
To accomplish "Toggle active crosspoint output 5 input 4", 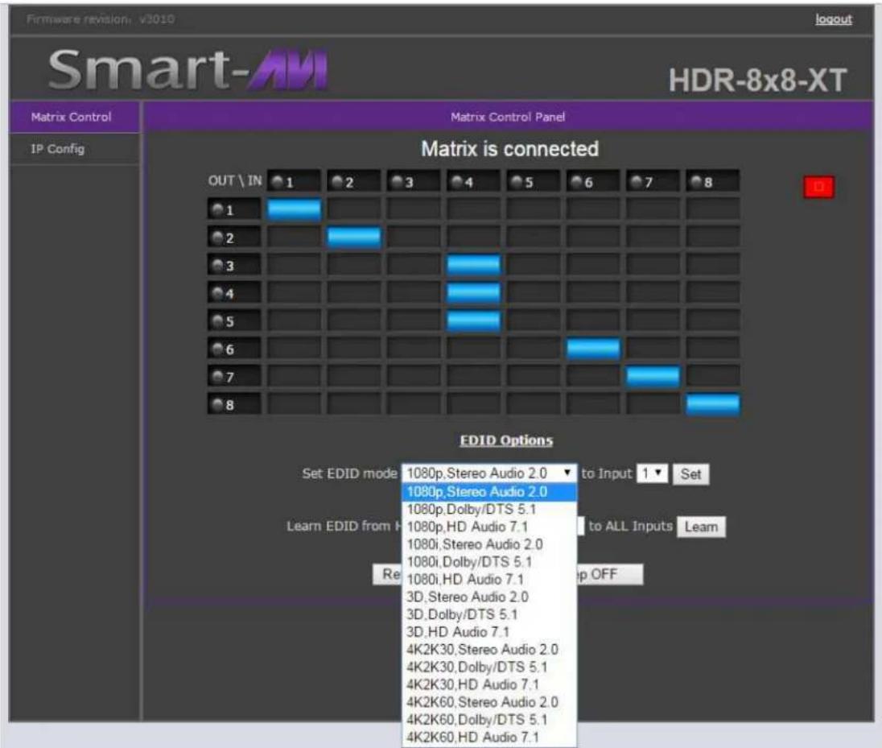I will pyautogui.click(x=473, y=320).
